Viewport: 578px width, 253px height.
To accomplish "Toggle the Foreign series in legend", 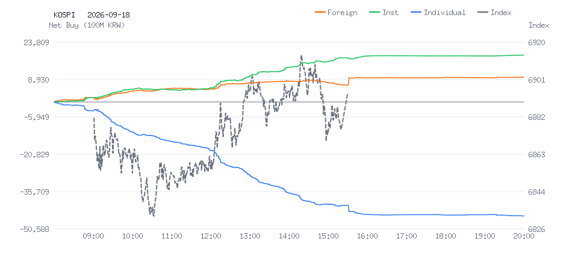I will (336, 13).
